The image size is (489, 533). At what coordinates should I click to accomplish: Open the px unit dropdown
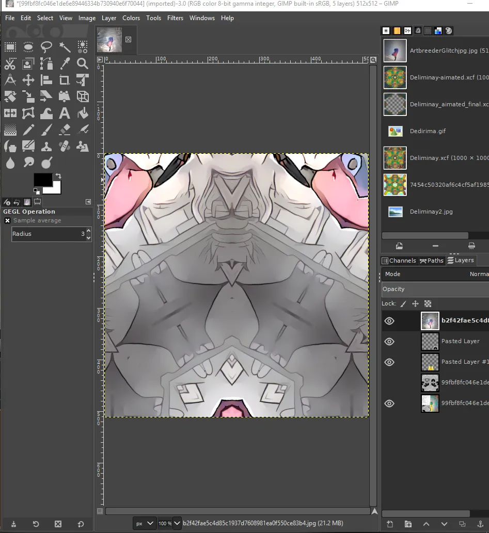[x=144, y=524]
